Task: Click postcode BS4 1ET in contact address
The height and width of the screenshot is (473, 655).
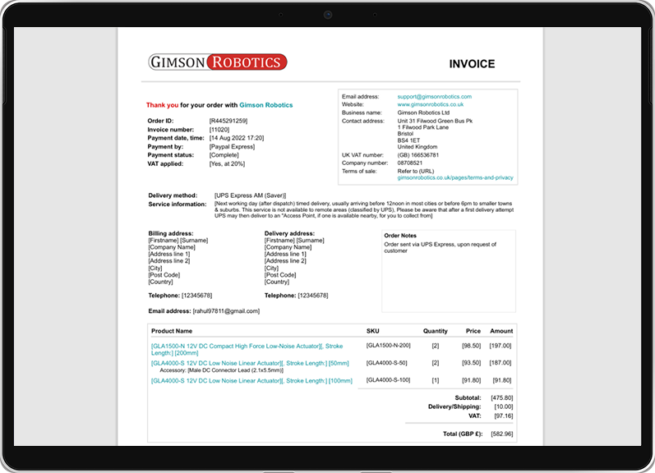Action: [408, 140]
